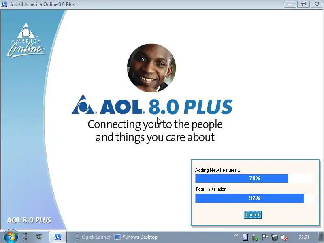Restore down the AOL installer window

[303, 4]
